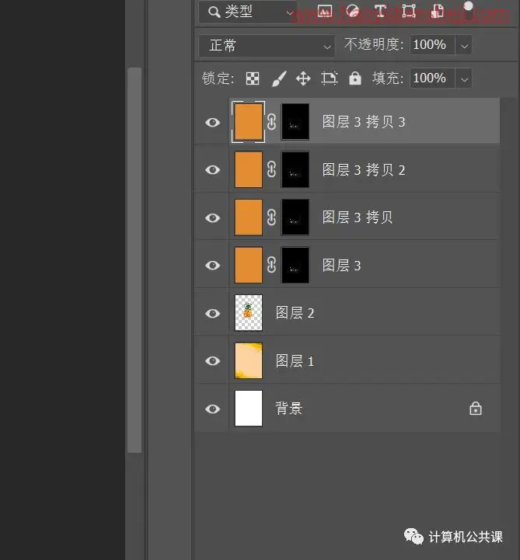Lock transparent pixels icon
The height and width of the screenshot is (560, 520).
253,78
